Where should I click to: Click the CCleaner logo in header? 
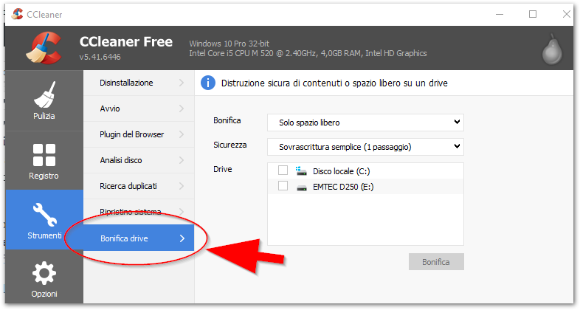click(x=44, y=48)
